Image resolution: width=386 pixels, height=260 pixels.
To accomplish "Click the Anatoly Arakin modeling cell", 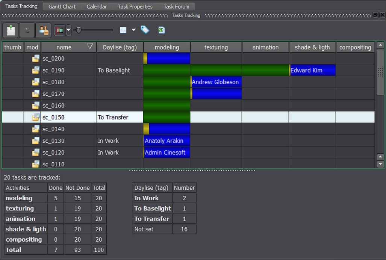I will pyautogui.click(x=167, y=141).
